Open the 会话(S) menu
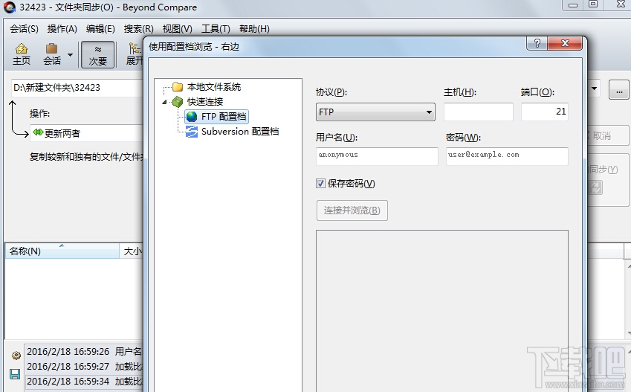 point(24,29)
